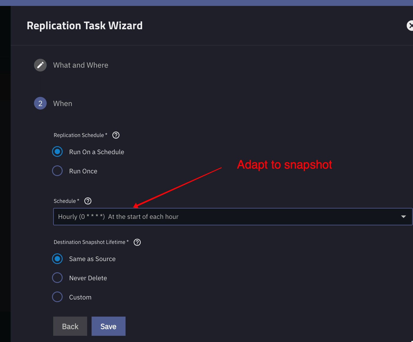Viewport: 413px width, 342px height.
Task: Click the Replication Schedule field label
Action: 79,135
